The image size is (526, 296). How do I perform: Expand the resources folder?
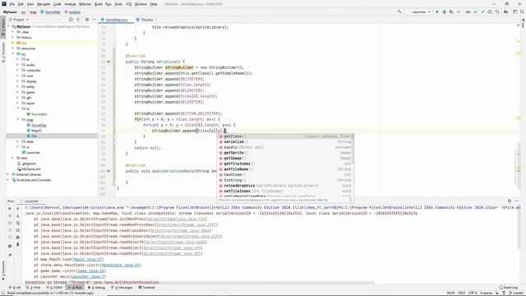pyautogui.click(x=13, y=49)
